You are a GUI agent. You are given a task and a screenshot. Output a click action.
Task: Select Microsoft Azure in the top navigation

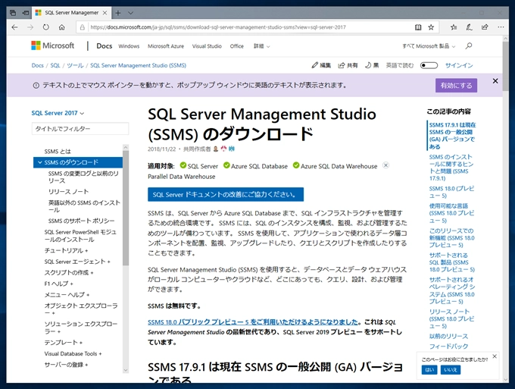pos(166,45)
